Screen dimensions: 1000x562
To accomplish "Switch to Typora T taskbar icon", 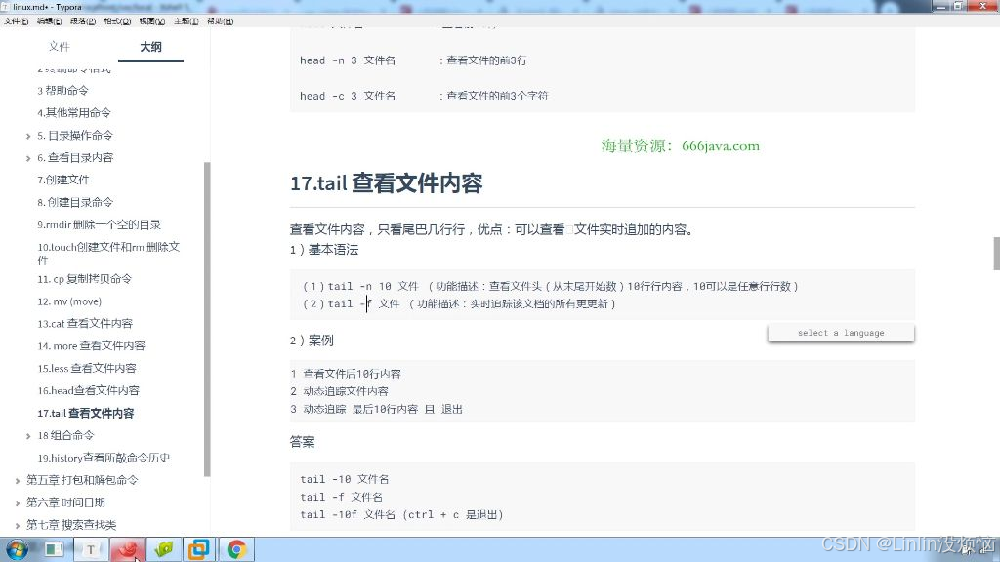I will tap(91, 548).
